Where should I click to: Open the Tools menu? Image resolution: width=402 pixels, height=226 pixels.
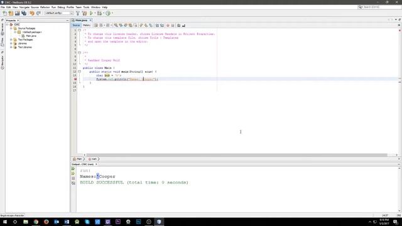86,7
